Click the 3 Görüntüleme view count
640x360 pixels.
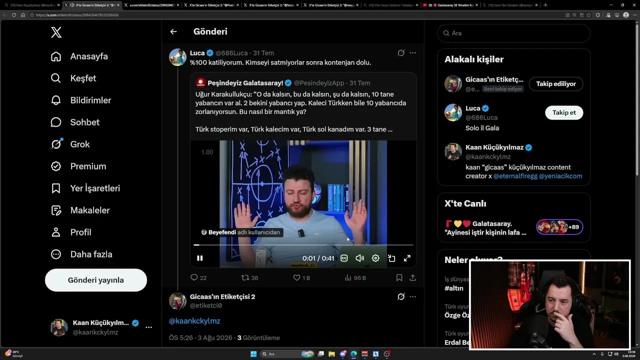[258, 338]
